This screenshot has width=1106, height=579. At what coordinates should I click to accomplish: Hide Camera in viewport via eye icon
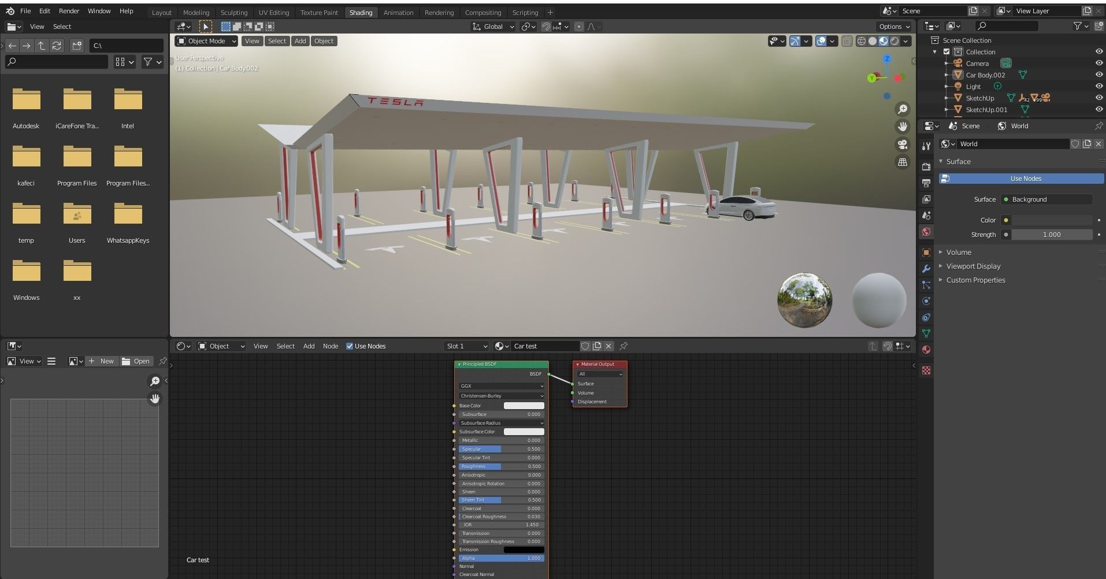tap(1099, 64)
